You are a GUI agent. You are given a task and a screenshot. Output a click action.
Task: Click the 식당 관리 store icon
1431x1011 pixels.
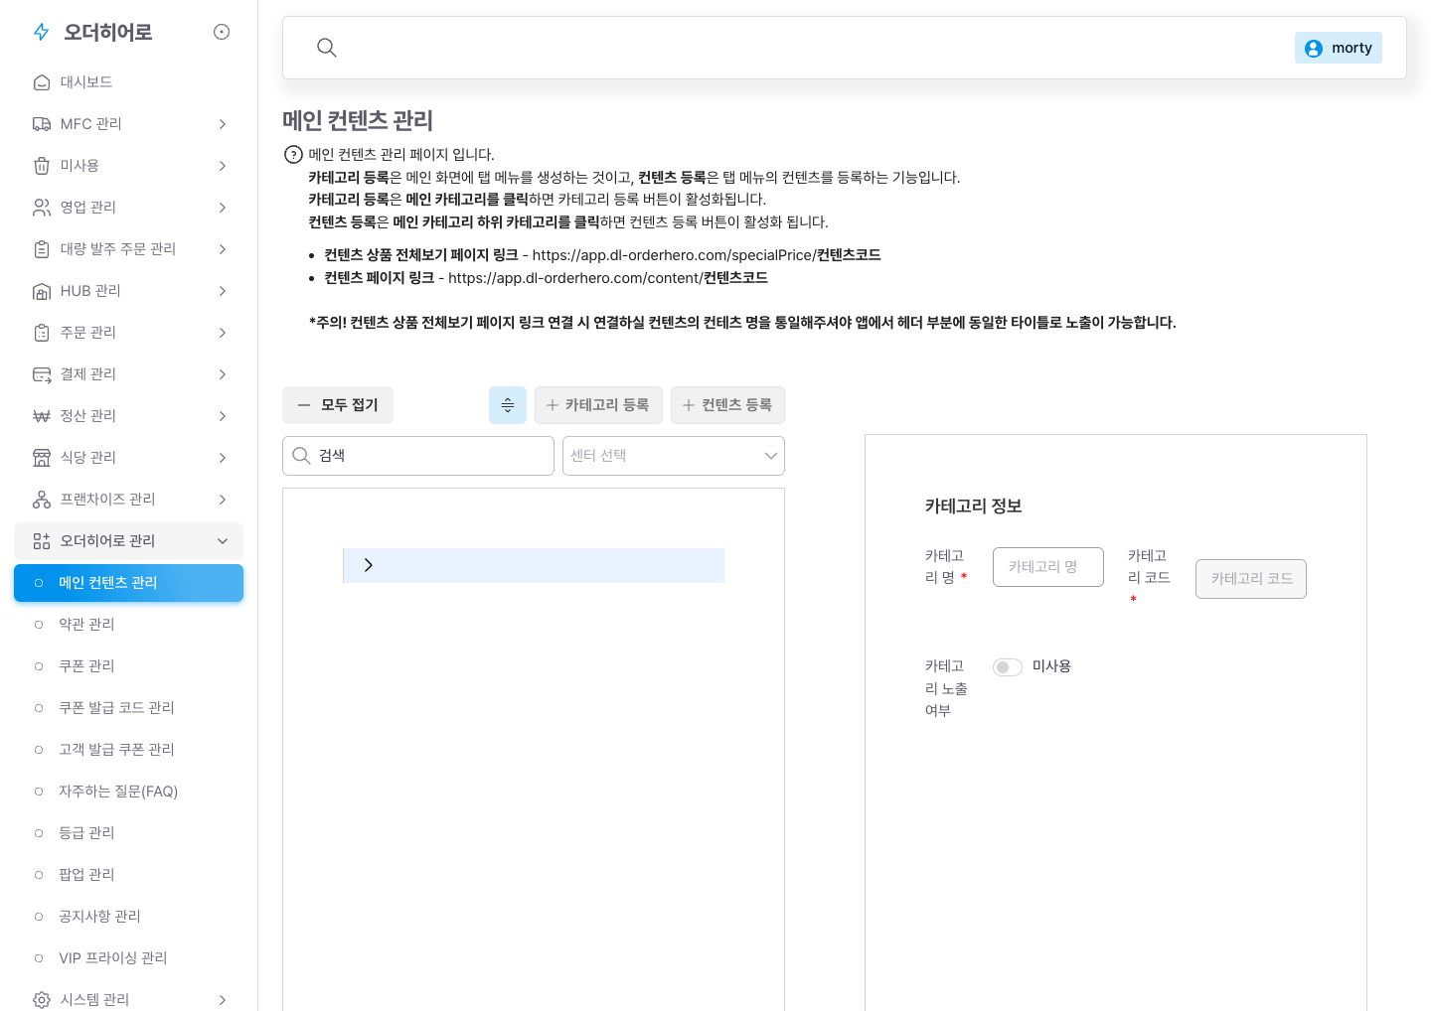click(42, 458)
